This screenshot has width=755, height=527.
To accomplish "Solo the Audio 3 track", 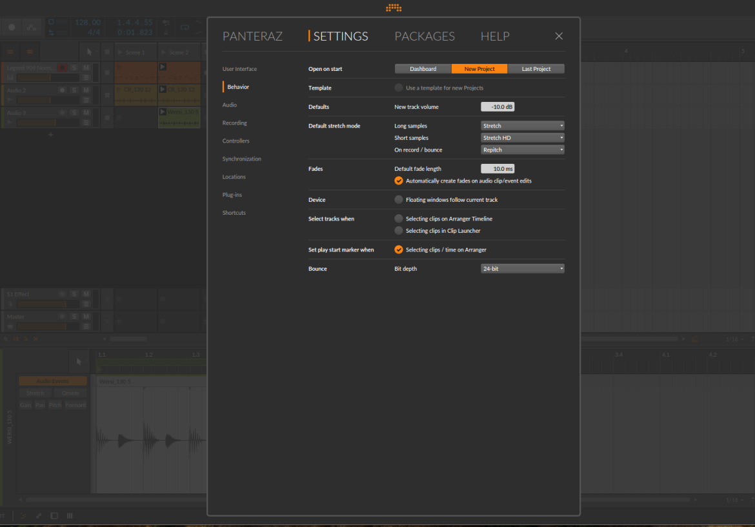I will pyautogui.click(x=74, y=113).
